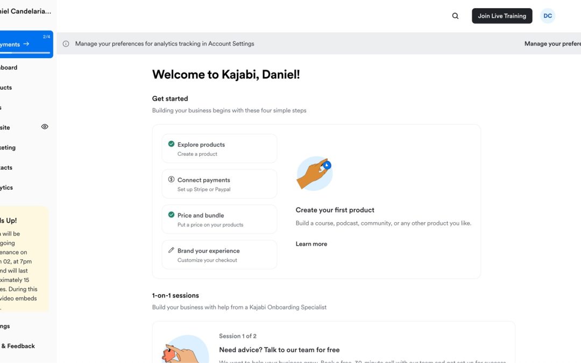
Task: Open Help & Feedback in the sidebar
Action: (x=17, y=346)
